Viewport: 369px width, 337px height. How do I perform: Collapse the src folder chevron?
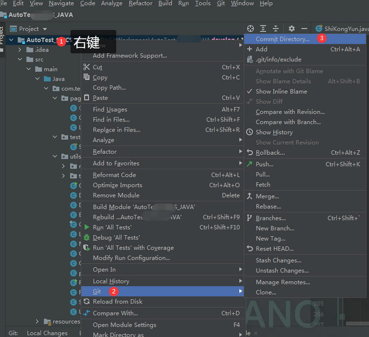click(20, 60)
